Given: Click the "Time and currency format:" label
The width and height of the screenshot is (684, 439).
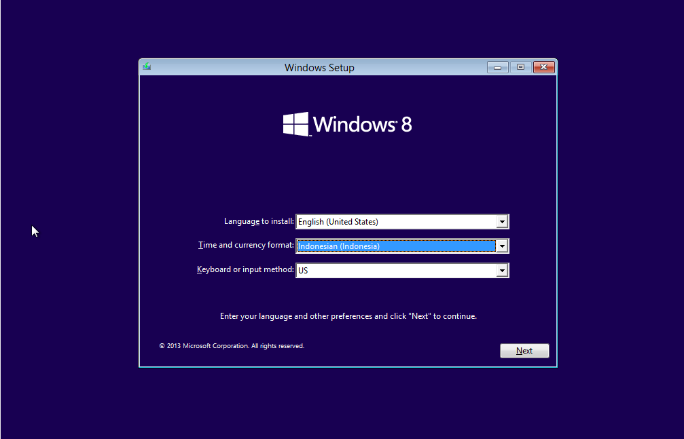Looking at the screenshot, I should pyautogui.click(x=246, y=245).
